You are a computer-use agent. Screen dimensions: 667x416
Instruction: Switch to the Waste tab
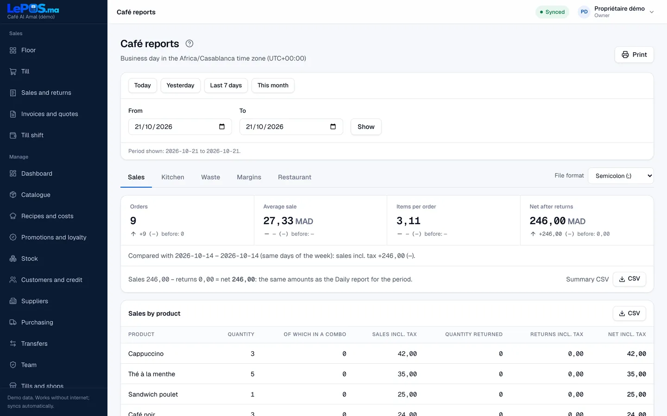point(211,177)
